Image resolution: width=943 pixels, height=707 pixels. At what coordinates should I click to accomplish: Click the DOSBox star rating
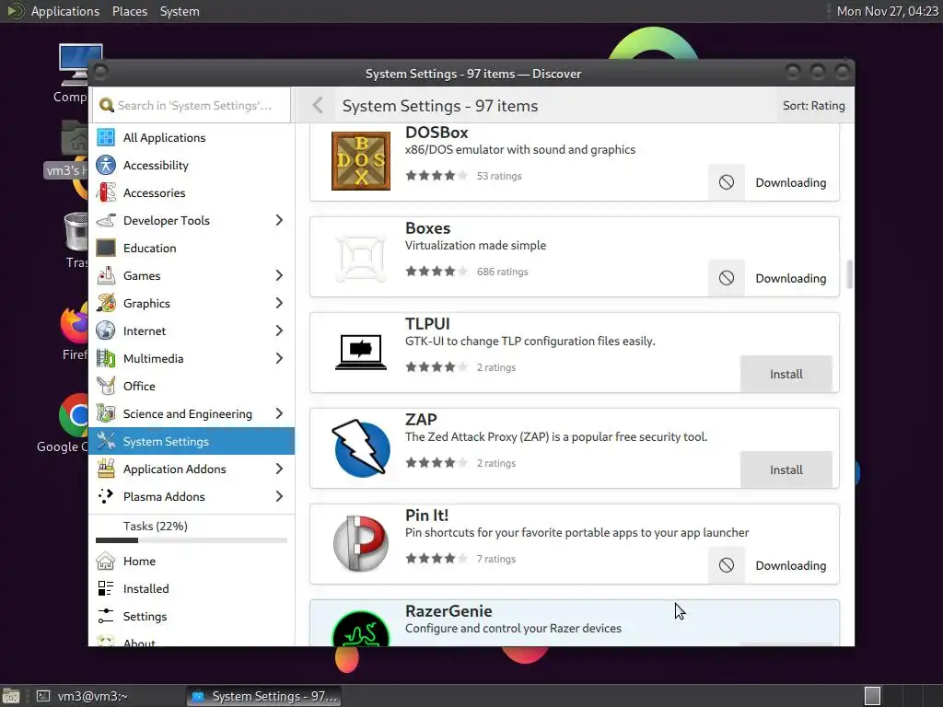pyautogui.click(x=436, y=176)
